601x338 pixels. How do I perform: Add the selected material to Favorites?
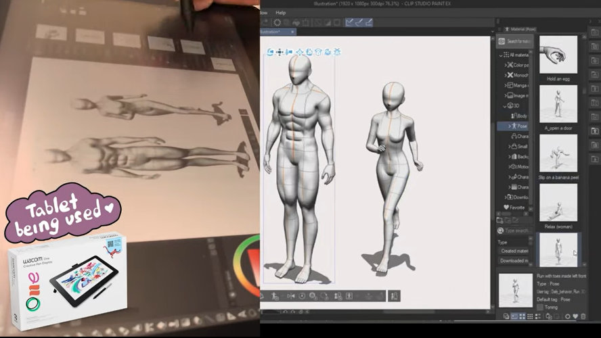pos(575,316)
